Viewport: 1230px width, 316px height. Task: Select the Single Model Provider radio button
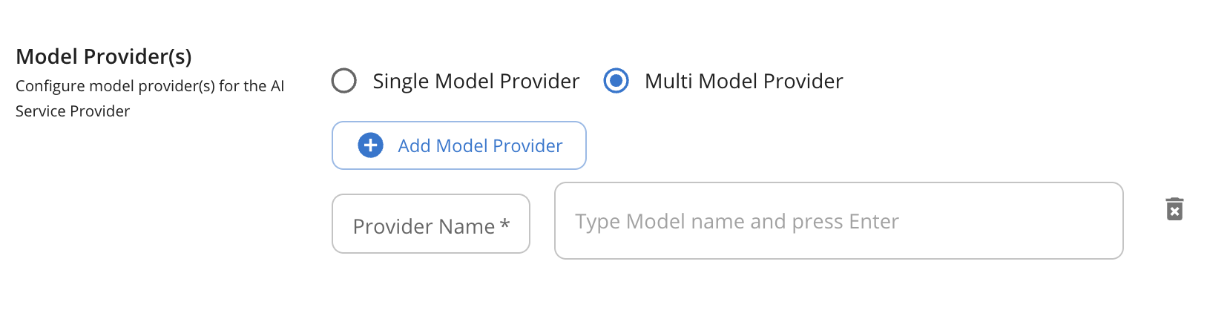[x=344, y=81]
